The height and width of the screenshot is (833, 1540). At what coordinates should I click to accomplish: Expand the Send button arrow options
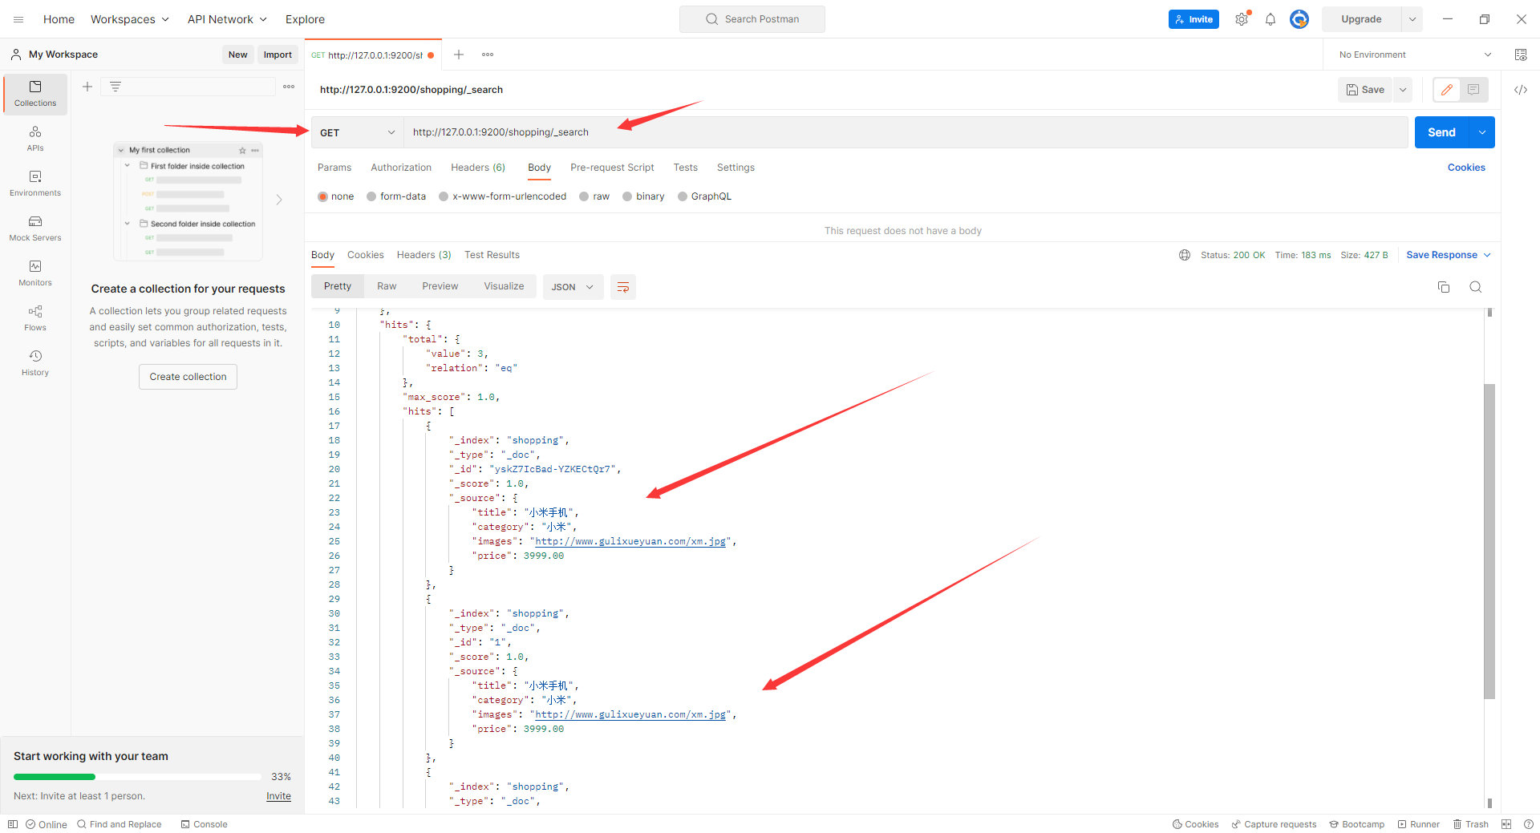click(x=1482, y=132)
